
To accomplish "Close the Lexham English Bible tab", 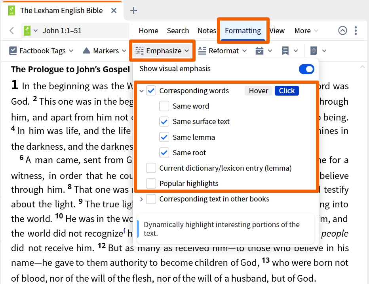I will pyautogui.click(x=114, y=11).
